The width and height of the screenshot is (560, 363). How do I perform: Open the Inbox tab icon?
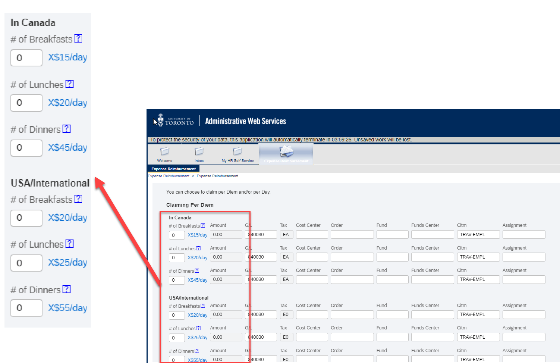199,151
